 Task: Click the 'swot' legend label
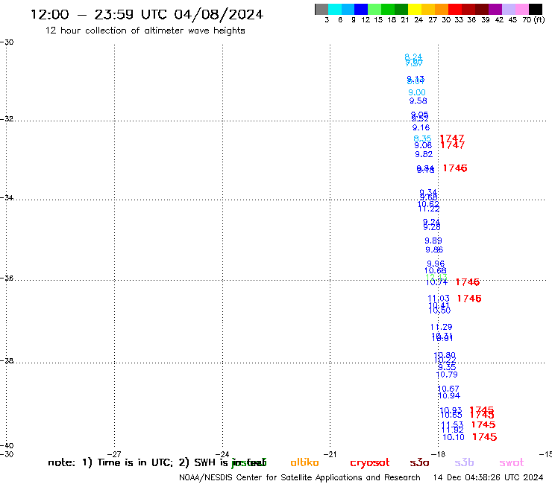click(512, 463)
